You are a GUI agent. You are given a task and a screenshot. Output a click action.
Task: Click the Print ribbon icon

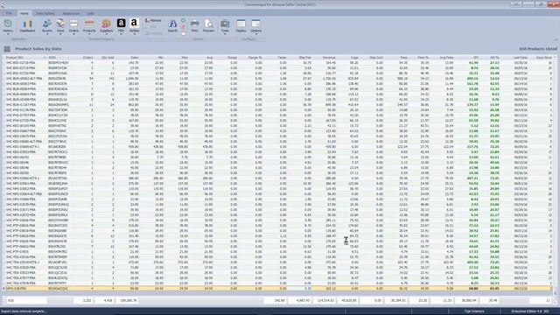194,26
